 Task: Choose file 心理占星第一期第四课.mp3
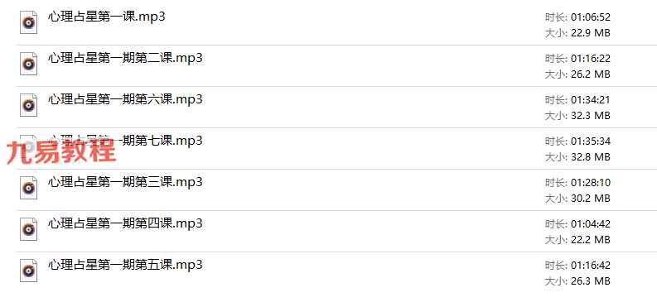pyautogui.click(x=125, y=223)
